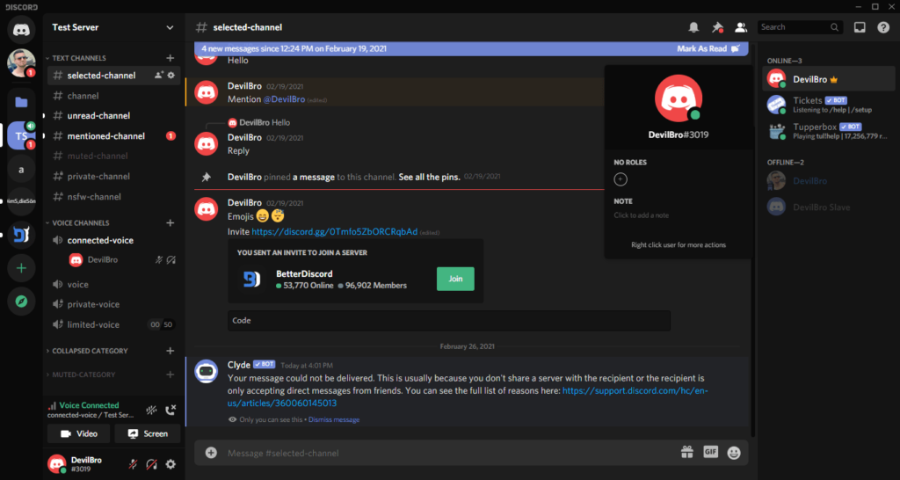Open the Test Server dropdown menu
This screenshot has height=480, width=900.
(170, 27)
